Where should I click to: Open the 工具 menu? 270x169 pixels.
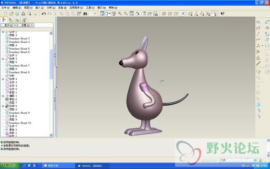pos(90,8)
